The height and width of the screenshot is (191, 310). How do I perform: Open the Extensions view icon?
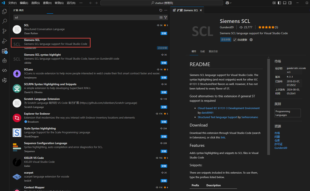click(x=5, y=51)
